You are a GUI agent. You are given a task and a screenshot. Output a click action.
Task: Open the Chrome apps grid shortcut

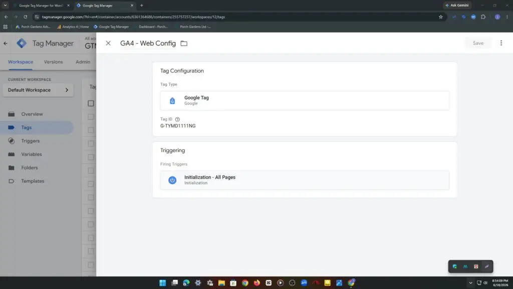[5, 27]
